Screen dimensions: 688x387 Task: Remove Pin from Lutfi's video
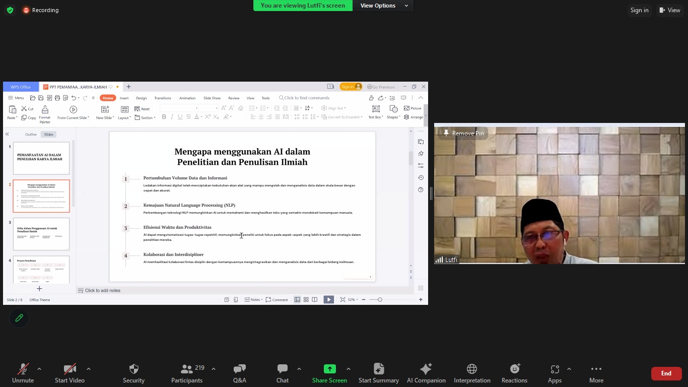[463, 134]
